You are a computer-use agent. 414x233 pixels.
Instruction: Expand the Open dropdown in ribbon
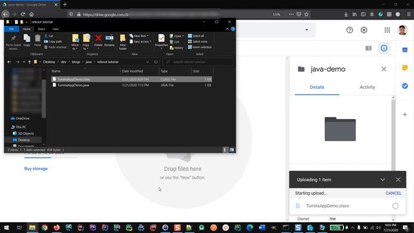[177, 36]
